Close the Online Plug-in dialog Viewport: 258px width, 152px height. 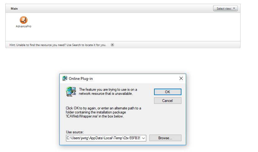coord(181,78)
